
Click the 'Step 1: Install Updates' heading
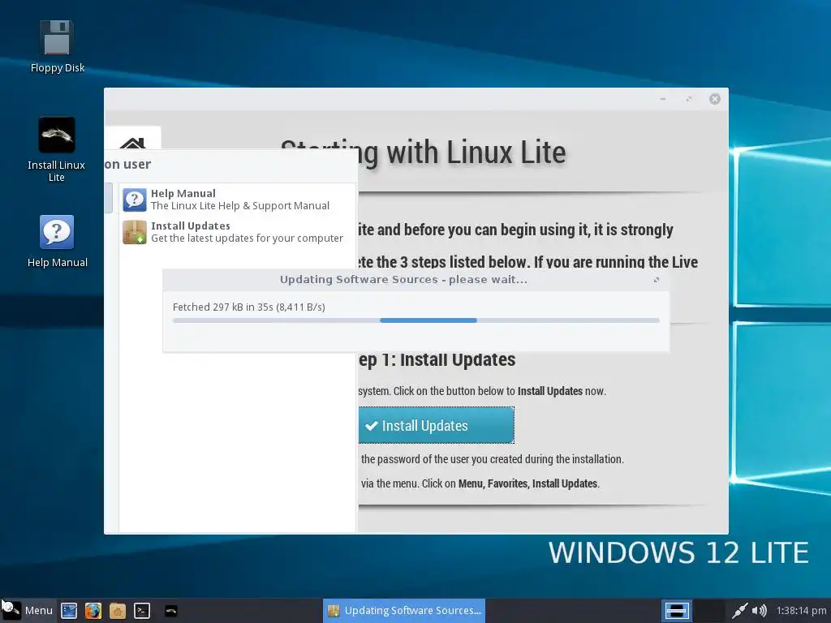pyautogui.click(x=437, y=359)
